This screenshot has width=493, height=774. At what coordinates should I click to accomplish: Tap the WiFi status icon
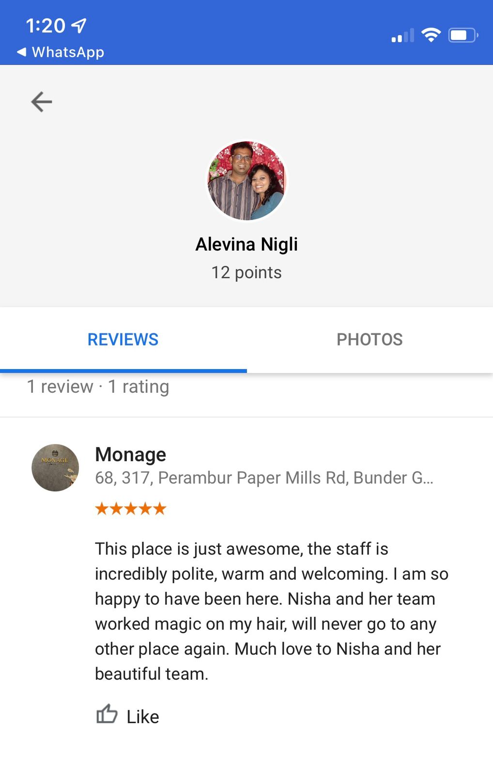(x=431, y=35)
